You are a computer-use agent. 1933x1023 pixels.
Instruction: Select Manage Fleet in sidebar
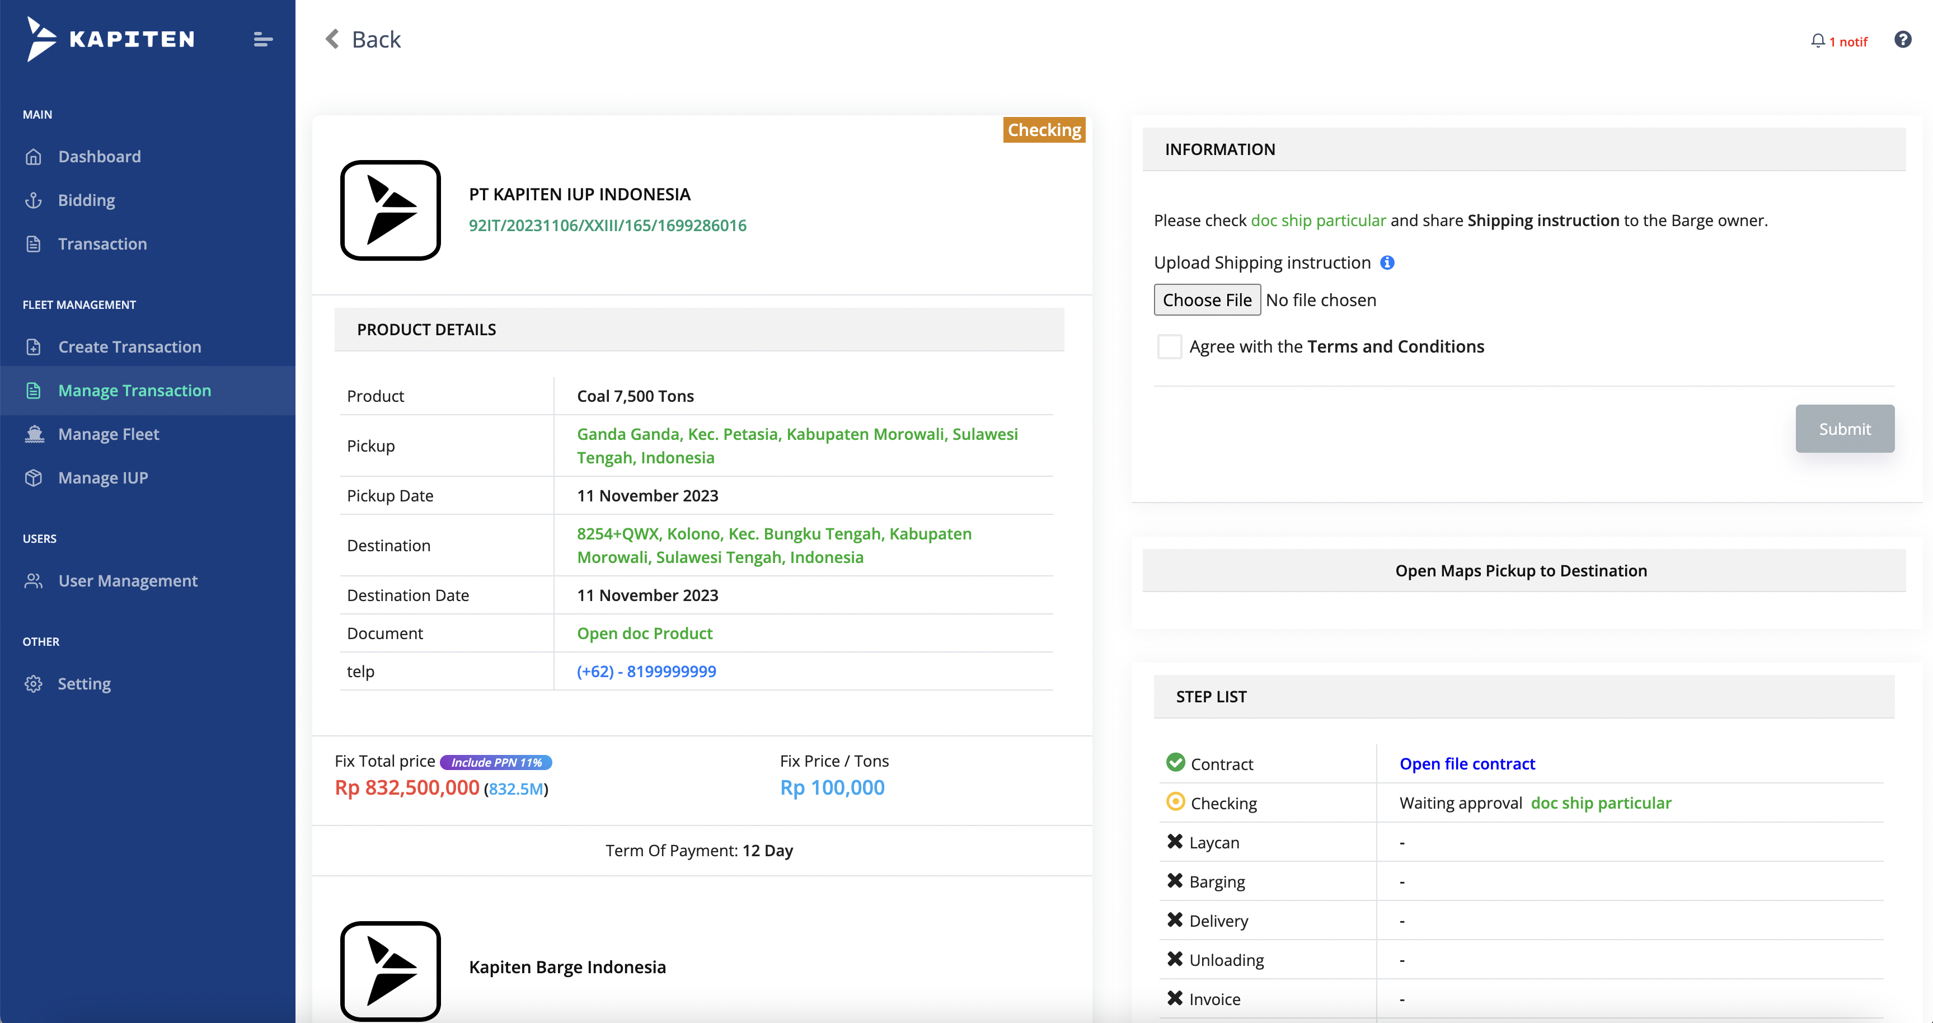147,434
